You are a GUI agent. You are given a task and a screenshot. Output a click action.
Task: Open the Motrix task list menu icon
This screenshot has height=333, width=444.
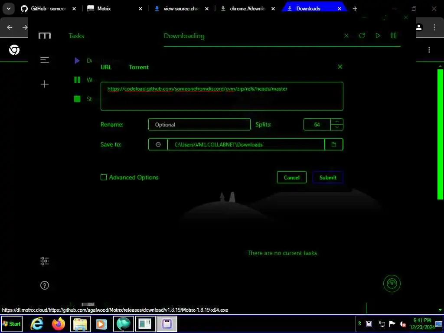(45, 60)
